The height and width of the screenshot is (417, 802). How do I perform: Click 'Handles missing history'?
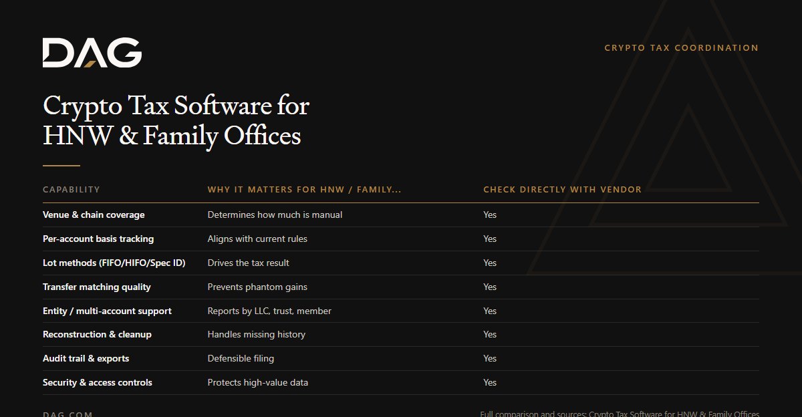tap(257, 334)
